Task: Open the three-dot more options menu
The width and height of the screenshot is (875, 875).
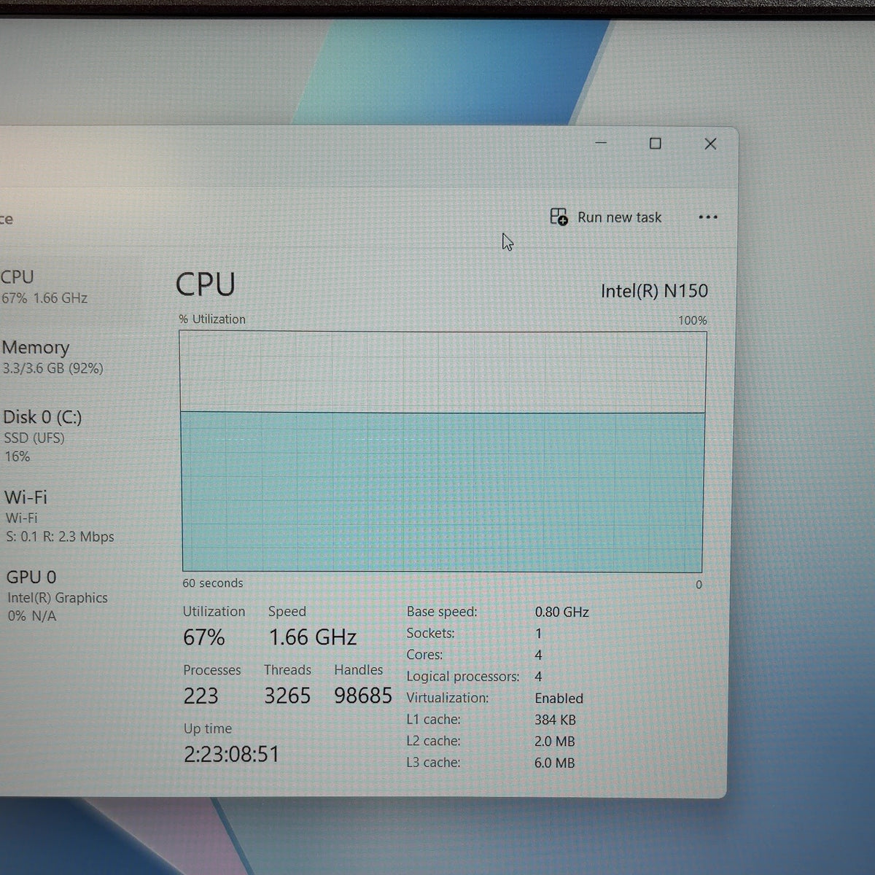Action: (708, 217)
